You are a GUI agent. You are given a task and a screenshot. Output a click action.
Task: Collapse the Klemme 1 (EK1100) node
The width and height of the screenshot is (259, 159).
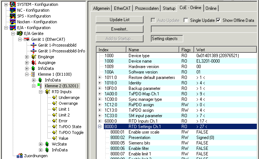[27, 74]
